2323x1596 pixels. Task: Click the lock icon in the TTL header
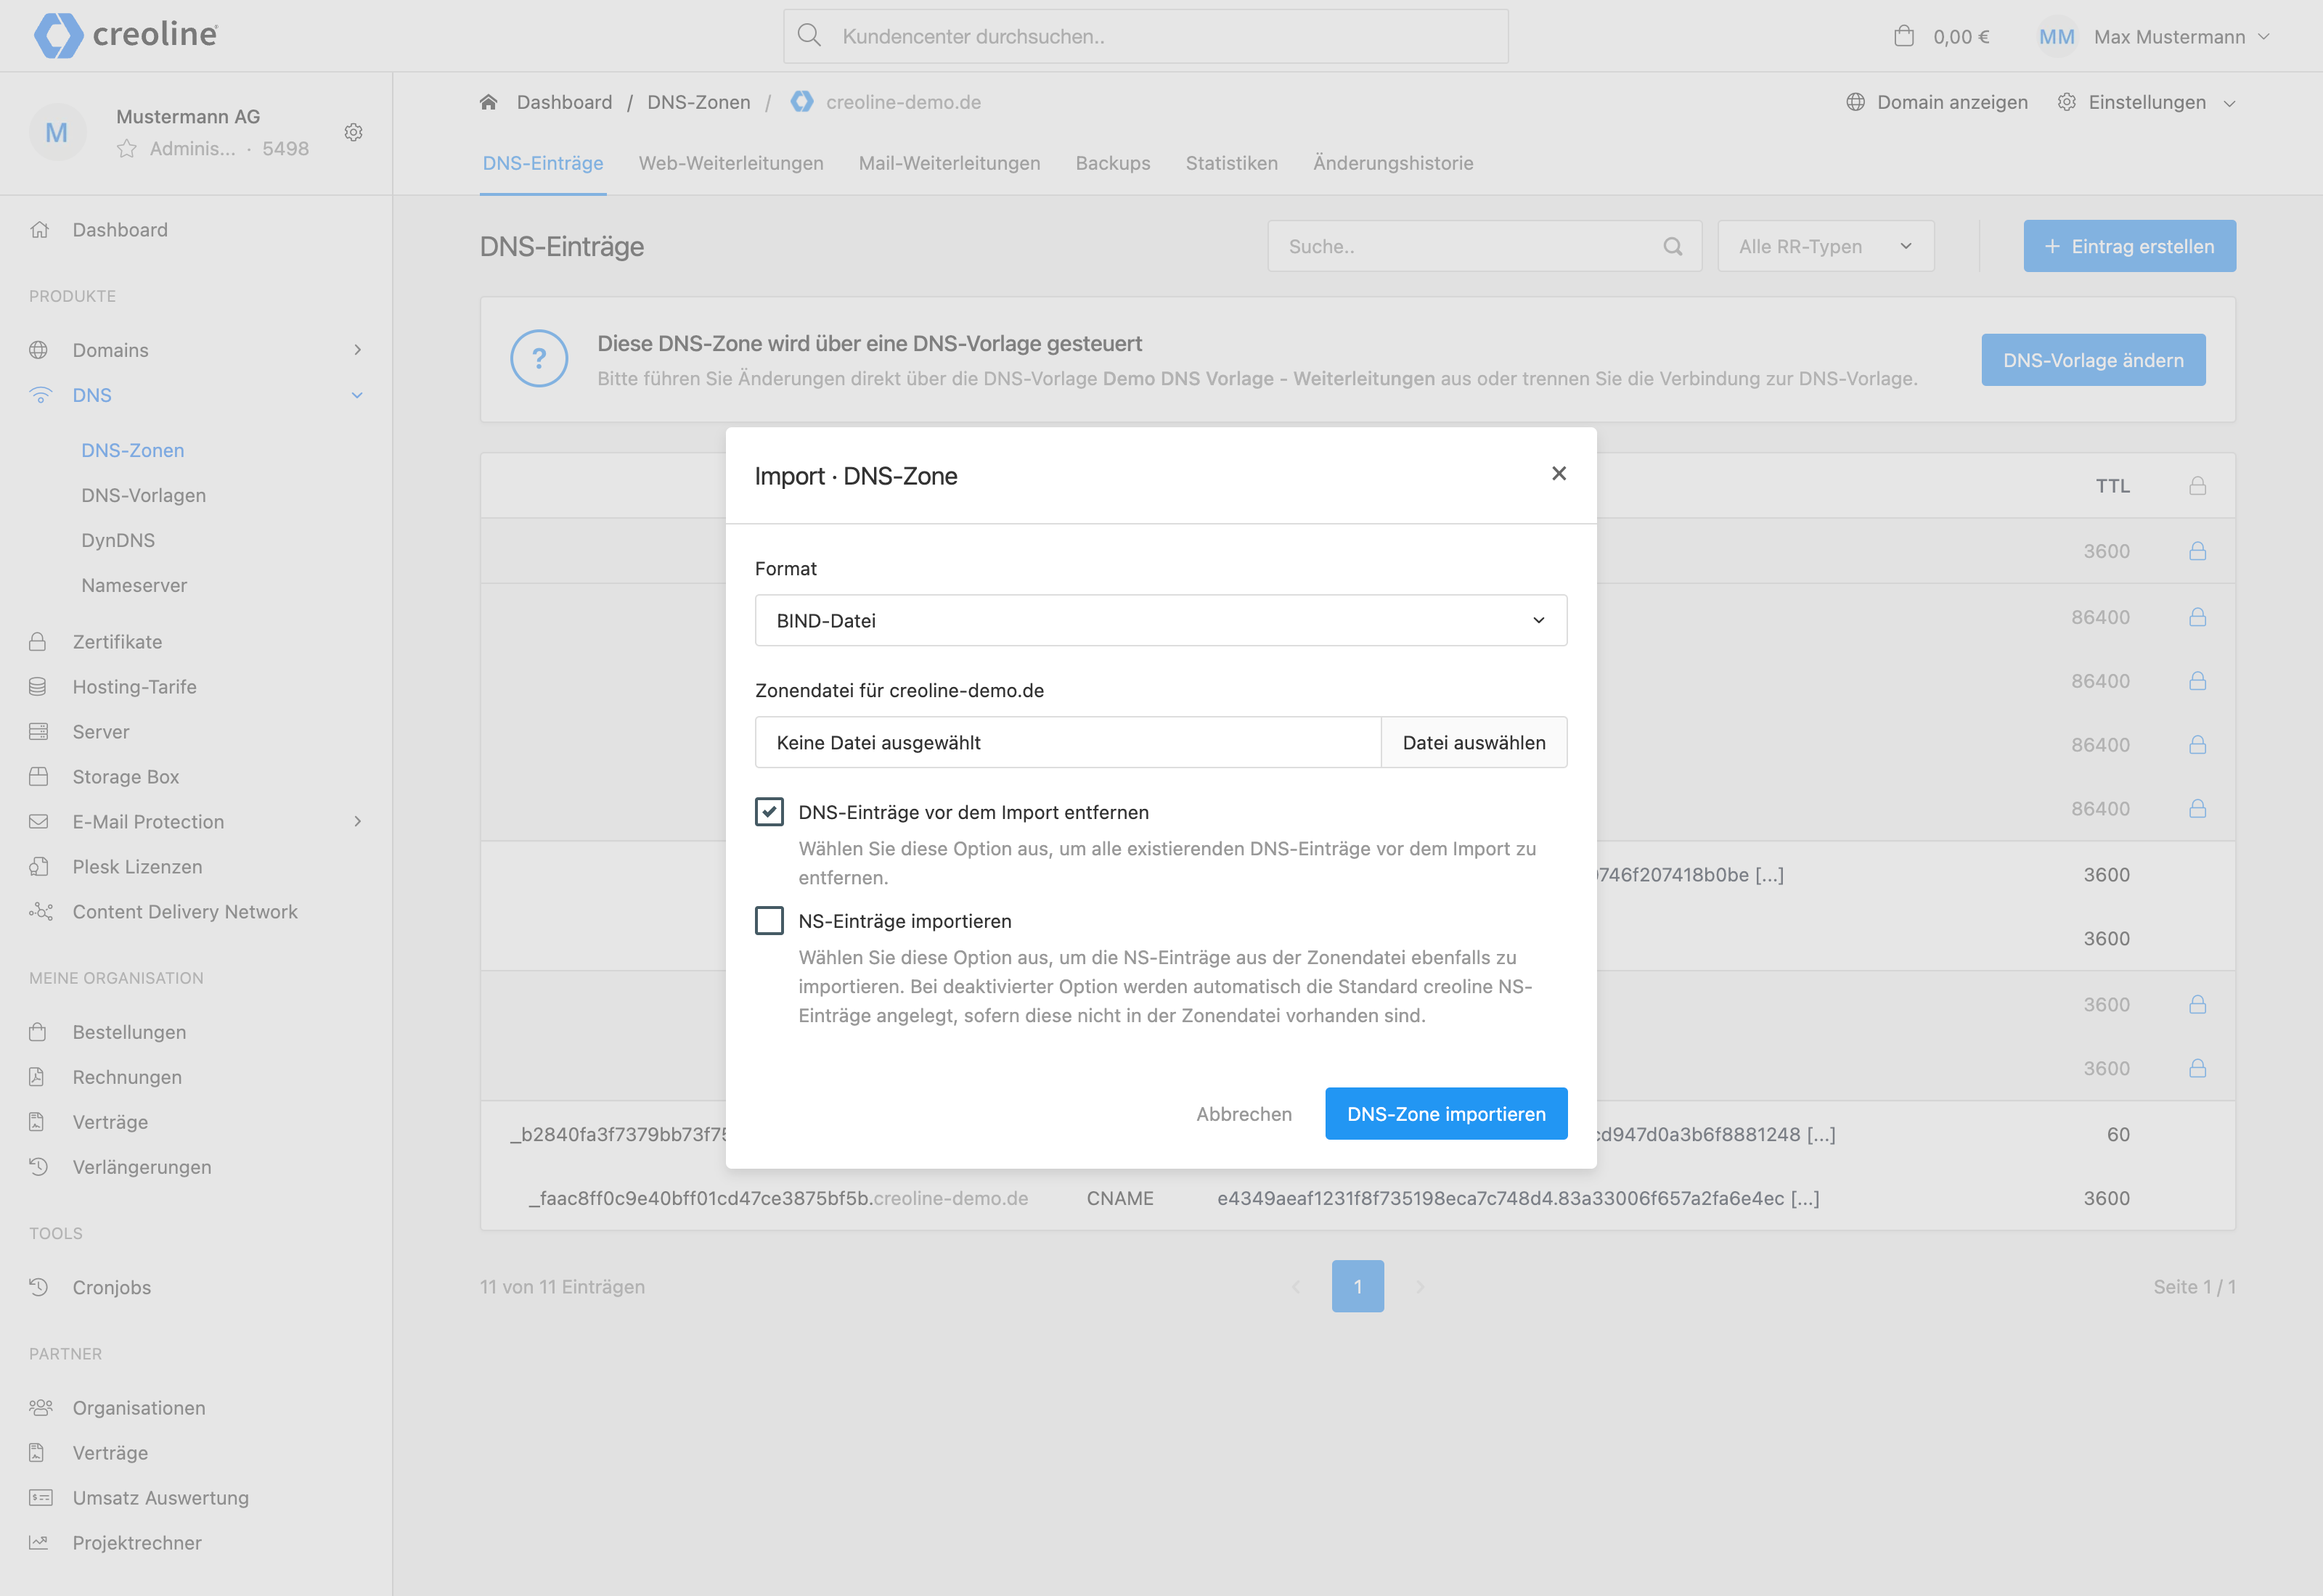pyautogui.click(x=2198, y=486)
